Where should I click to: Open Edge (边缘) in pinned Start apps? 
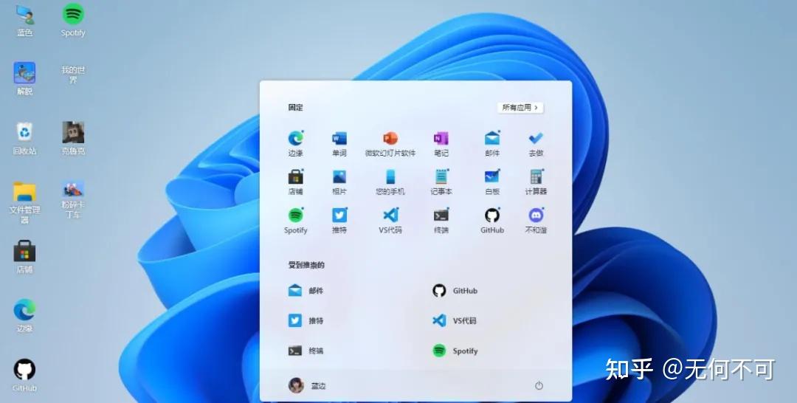coord(295,143)
